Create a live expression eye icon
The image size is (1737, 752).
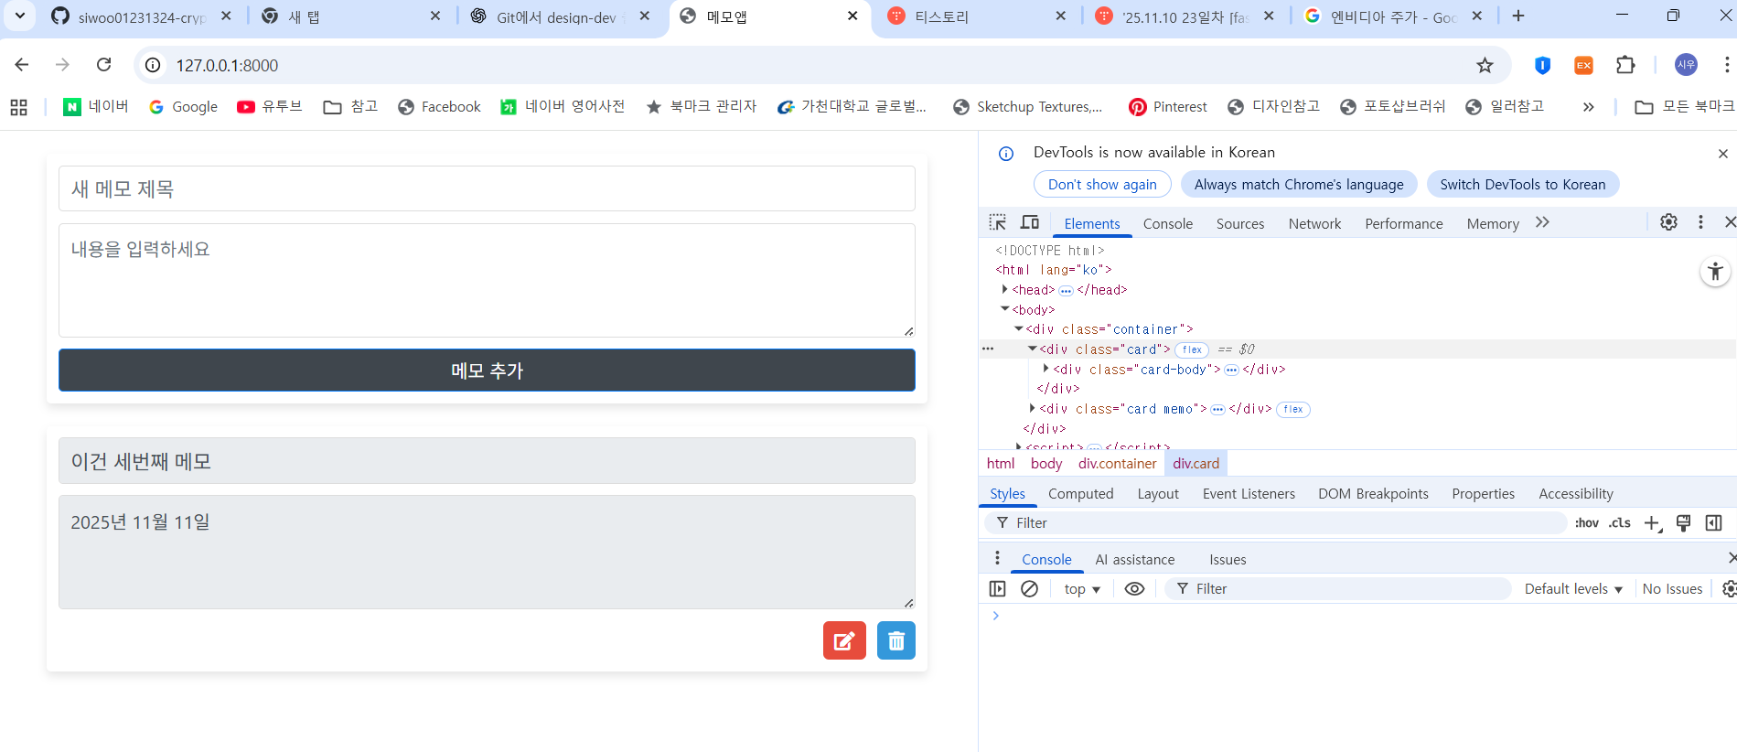[x=1134, y=589]
